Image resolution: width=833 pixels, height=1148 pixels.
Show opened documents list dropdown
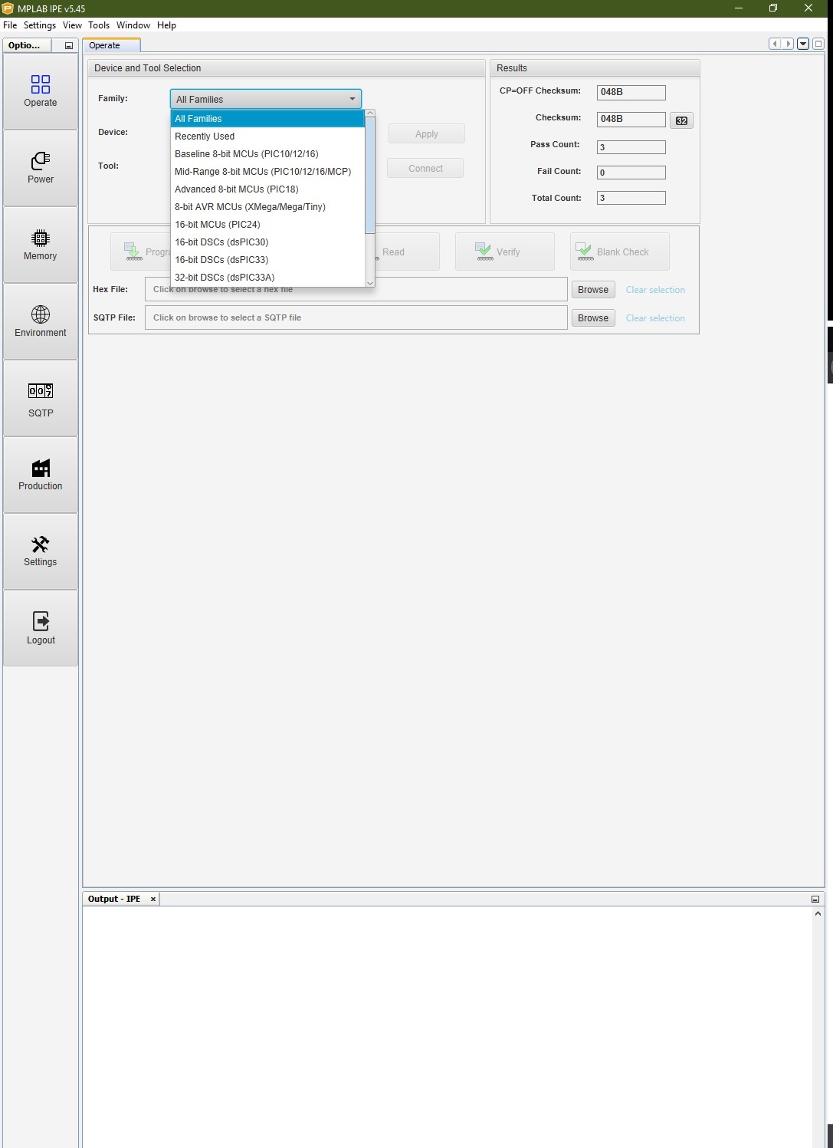(803, 44)
